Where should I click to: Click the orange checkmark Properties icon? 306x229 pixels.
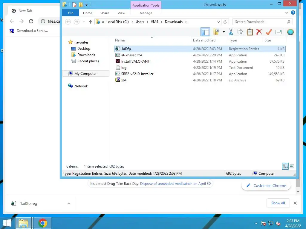coord(269,32)
